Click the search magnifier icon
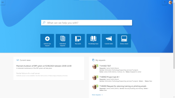Image resolution: width=175 pixels, height=98 pixels. (x=44, y=22)
